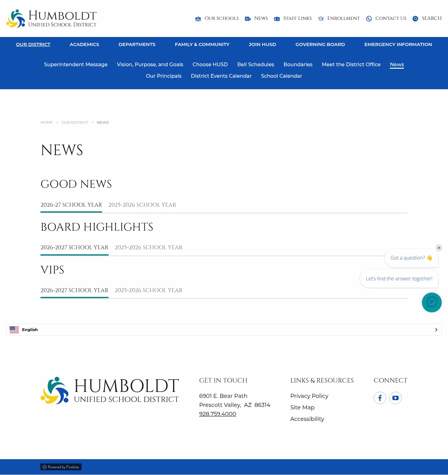Select VIPS 2026-2027 School Year tab
The width and height of the screenshot is (448, 475).
pos(74,290)
